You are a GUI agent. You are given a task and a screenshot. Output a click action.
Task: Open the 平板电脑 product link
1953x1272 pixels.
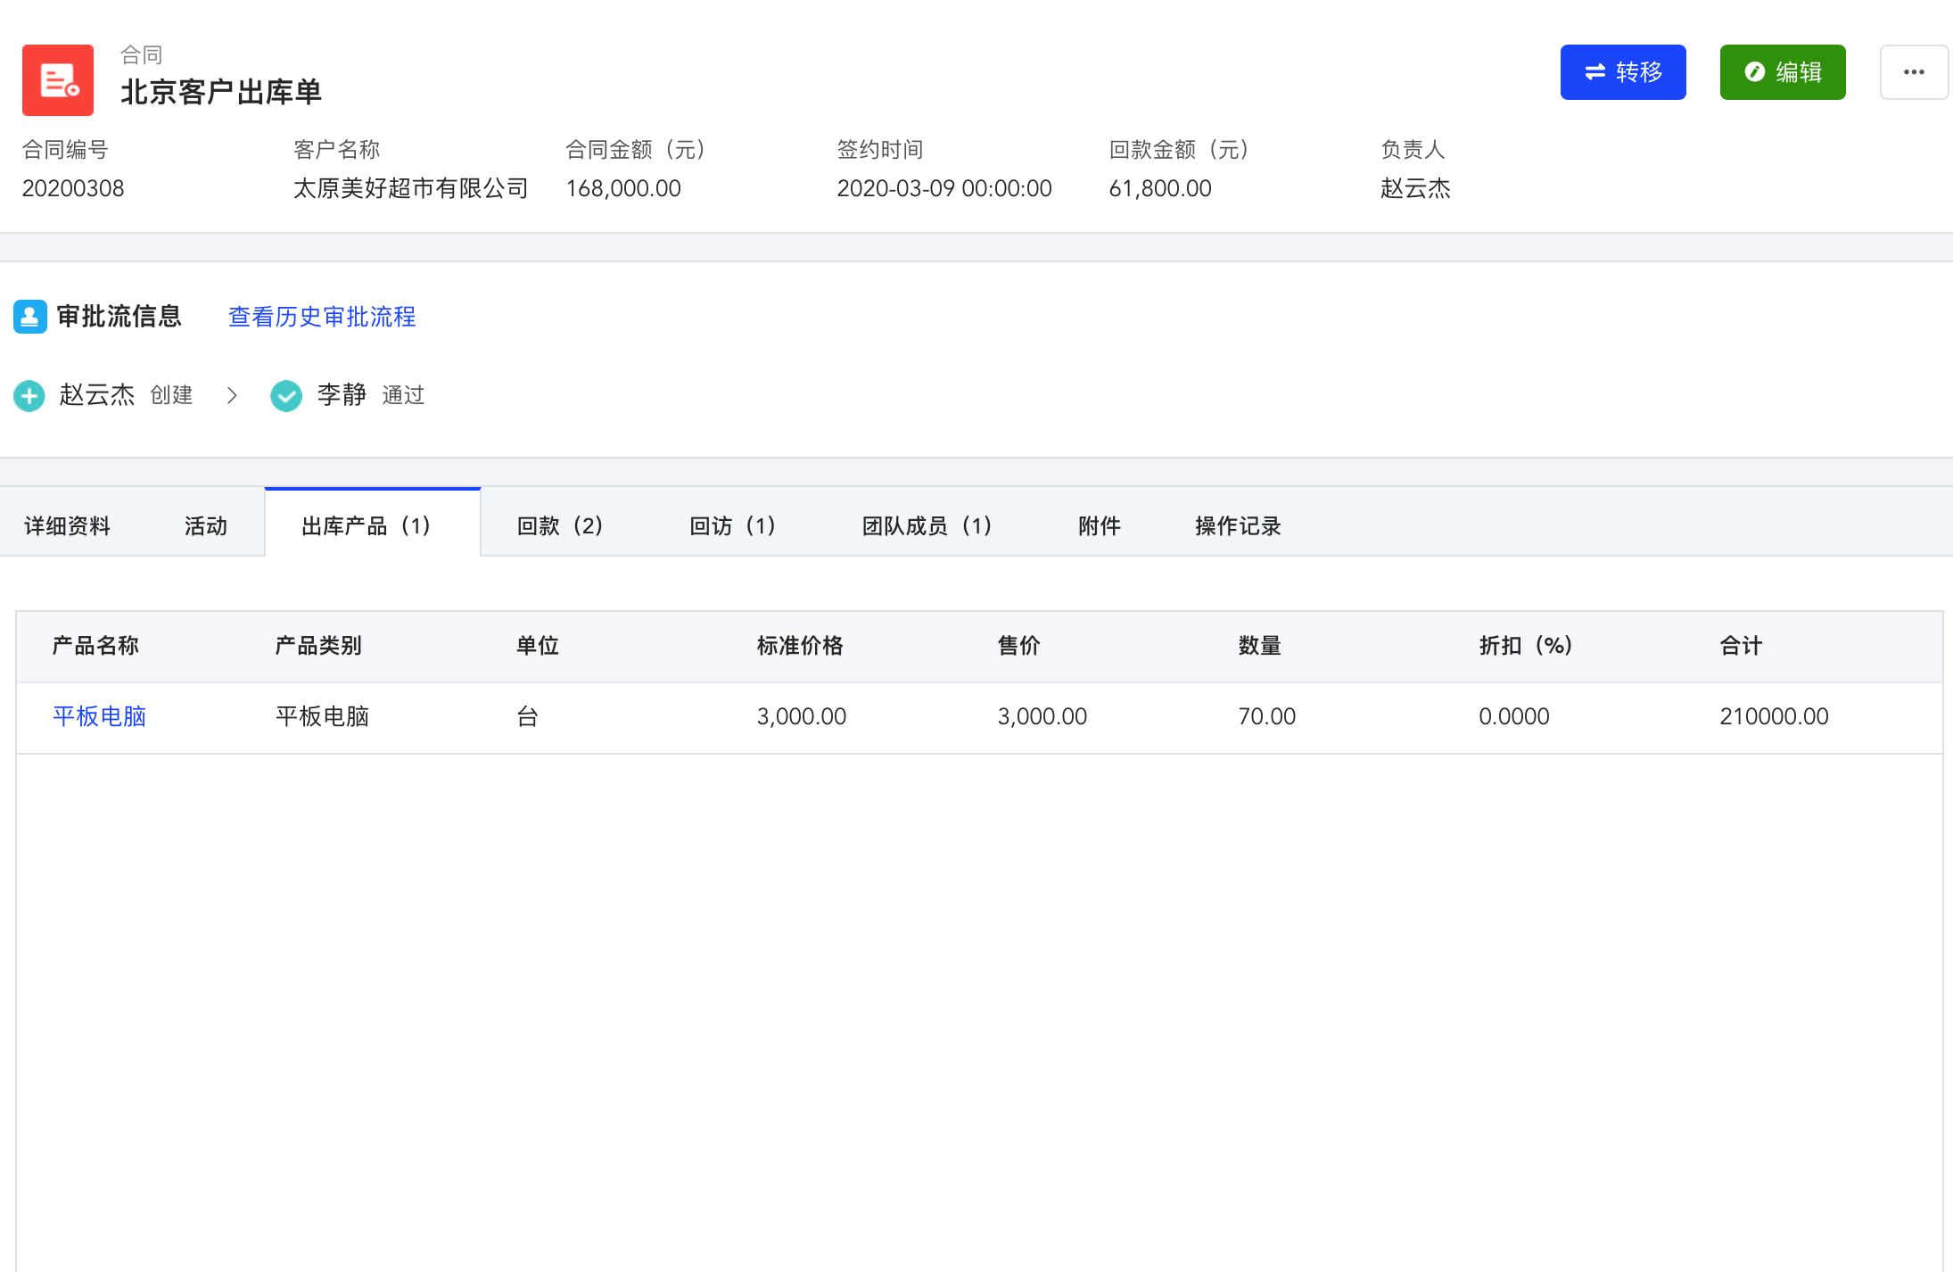click(x=99, y=716)
